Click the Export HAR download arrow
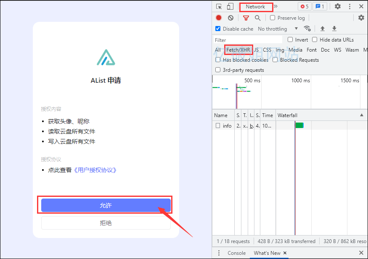368x259 pixels. pos(334,29)
